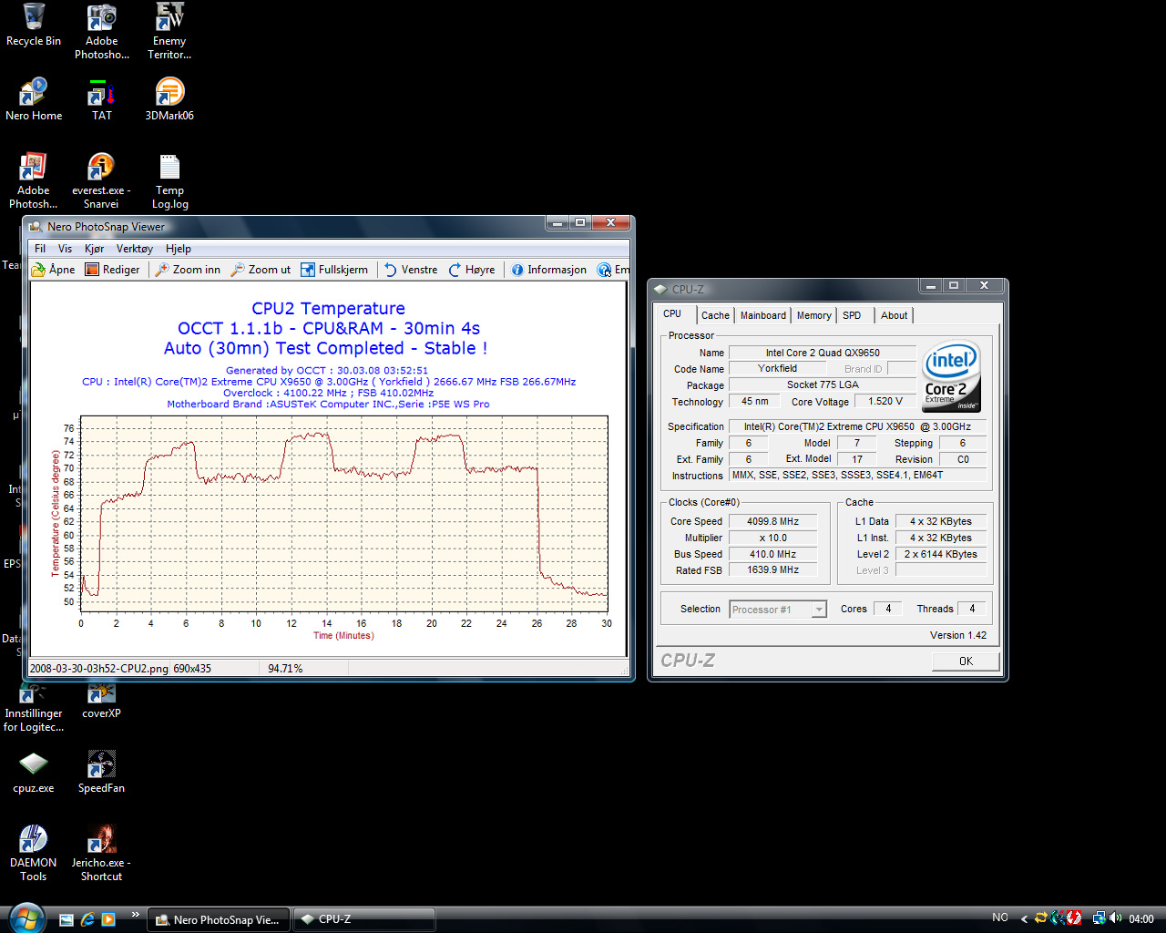Switch to Nero PhotoSnap taskbar button

coord(218,919)
